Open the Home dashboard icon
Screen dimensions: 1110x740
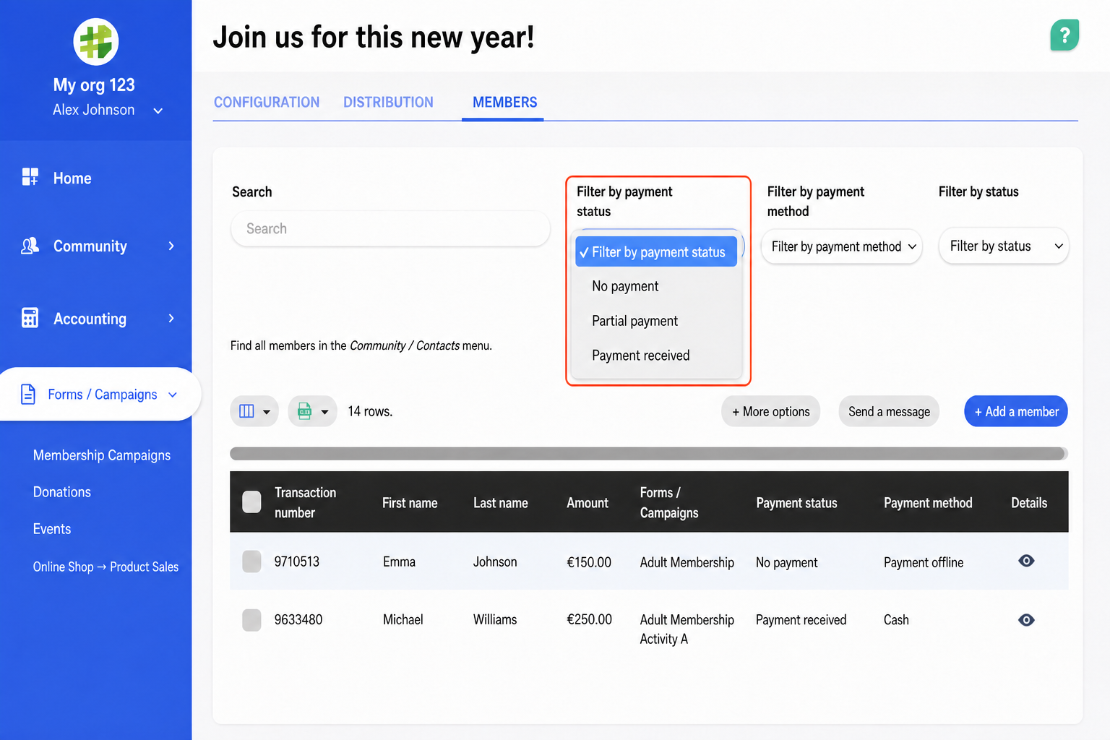coord(30,177)
